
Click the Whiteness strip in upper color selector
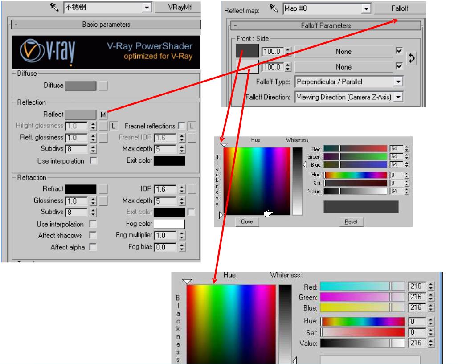297,181
